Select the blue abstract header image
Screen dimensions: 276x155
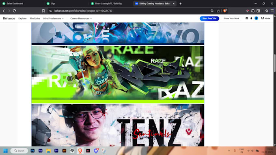tap(118, 34)
